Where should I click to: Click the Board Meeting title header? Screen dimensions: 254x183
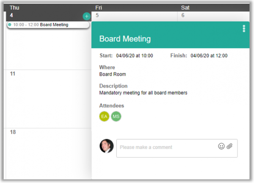pos(125,39)
